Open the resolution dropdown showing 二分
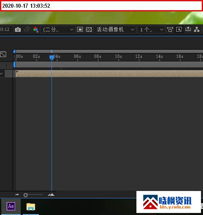The width and height of the screenshot is (203, 215). [x=58, y=30]
